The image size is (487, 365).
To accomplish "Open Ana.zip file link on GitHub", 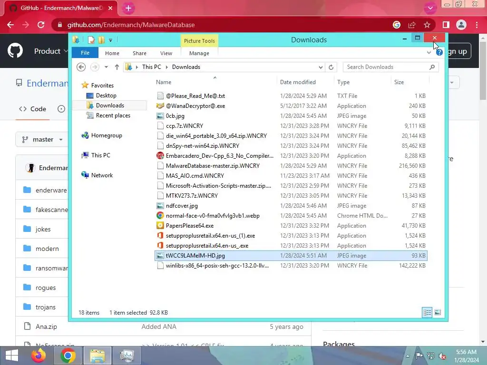I will (x=46, y=327).
